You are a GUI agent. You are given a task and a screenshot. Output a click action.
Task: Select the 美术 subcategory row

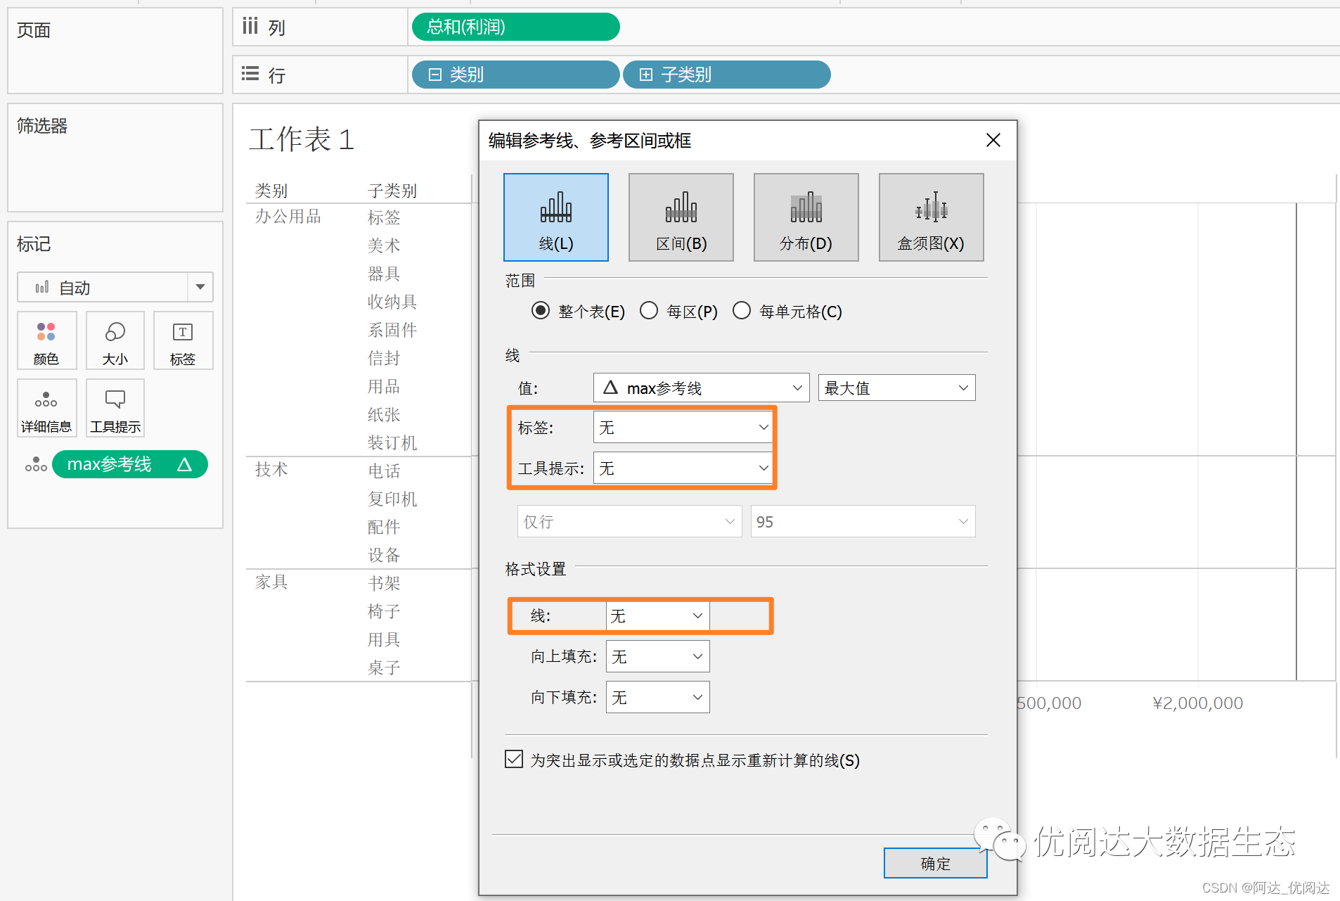click(x=384, y=245)
